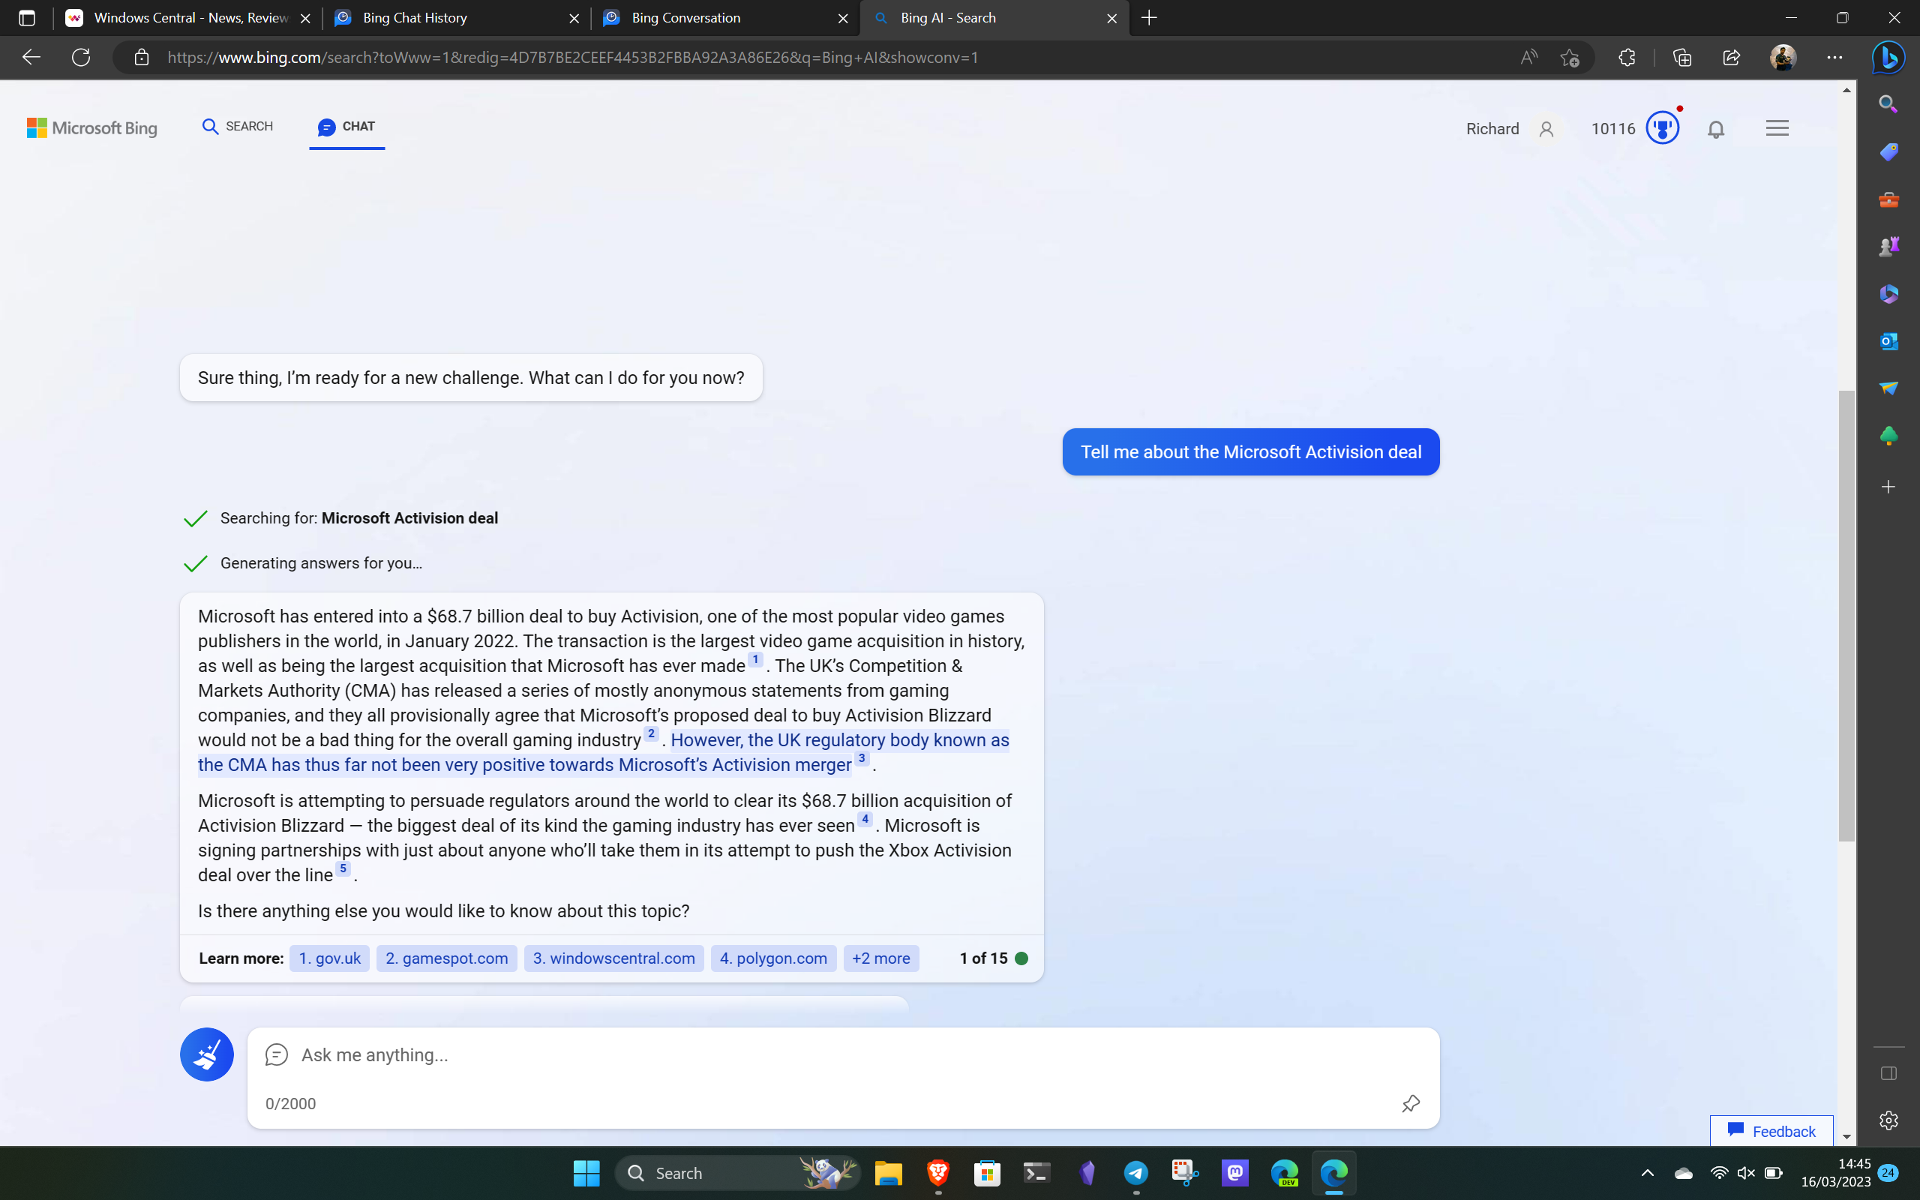Switch to SEARCH tab
Image resolution: width=1920 pixels, height=1200 pixels.
coord(236,126)
